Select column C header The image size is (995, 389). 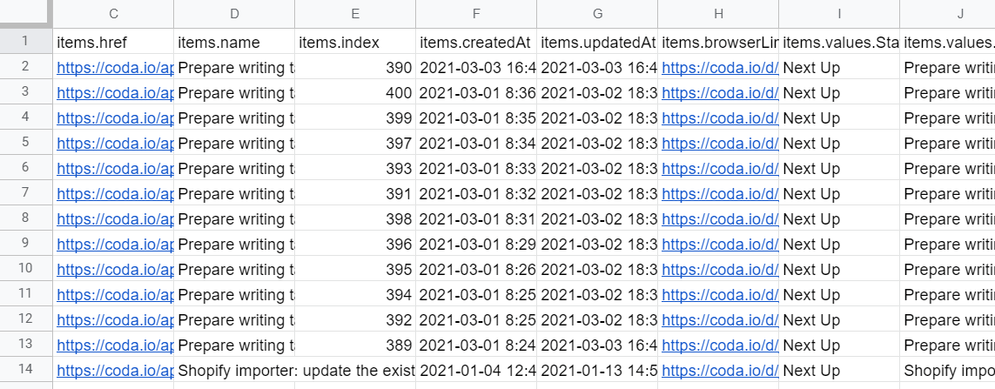[x=113, y=14]
